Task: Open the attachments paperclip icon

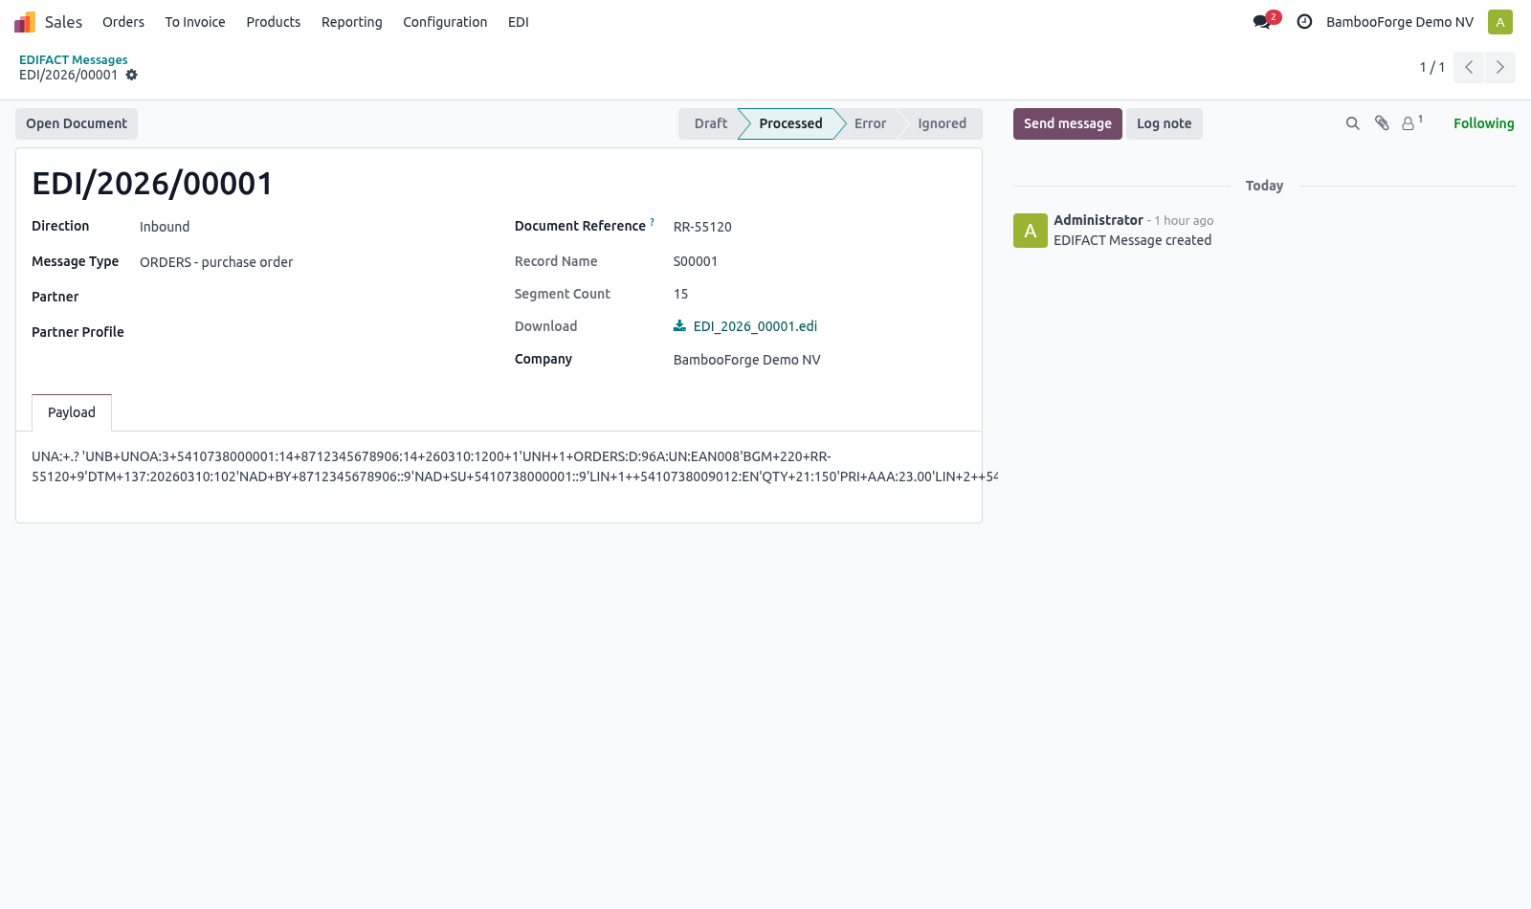Action: [x=1382, y=123]
